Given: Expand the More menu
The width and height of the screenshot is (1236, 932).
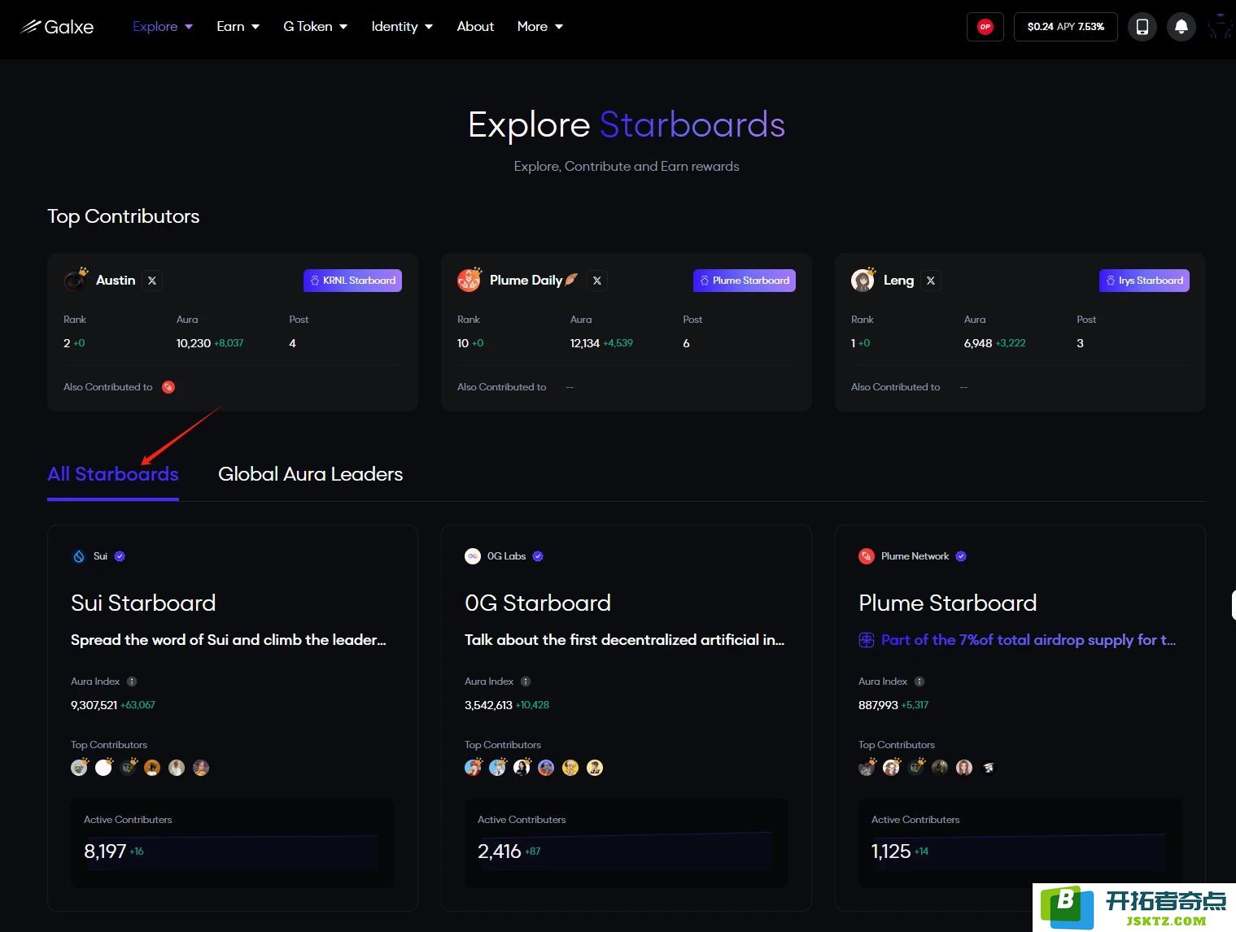Looking at the screenshot, I should click(x=540, y=27).
